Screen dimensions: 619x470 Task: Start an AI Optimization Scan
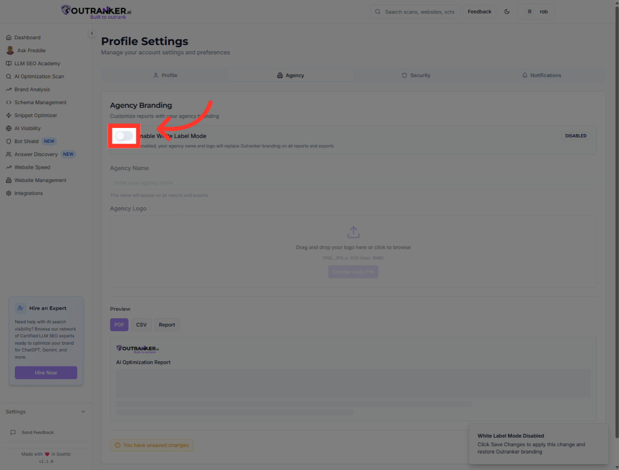pyautogui.click(x=39, y=76)
